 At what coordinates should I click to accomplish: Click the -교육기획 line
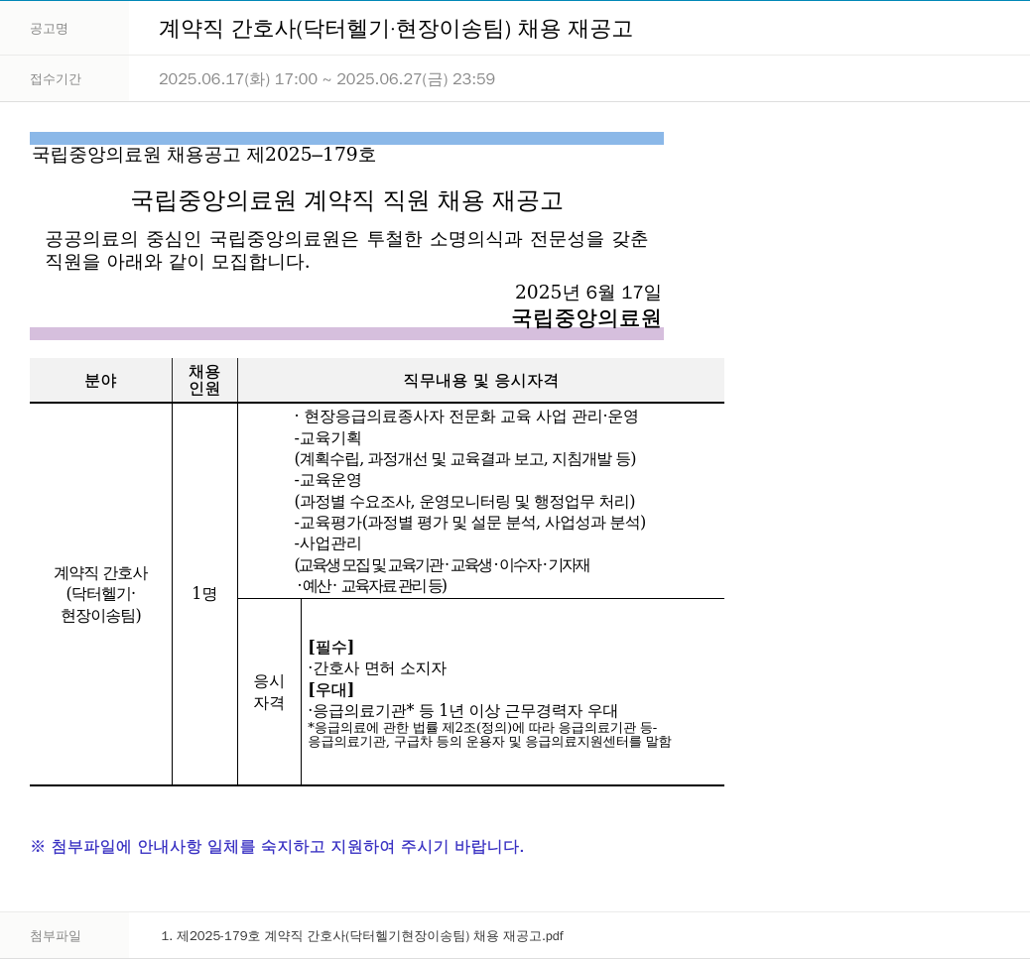point(327,438)
